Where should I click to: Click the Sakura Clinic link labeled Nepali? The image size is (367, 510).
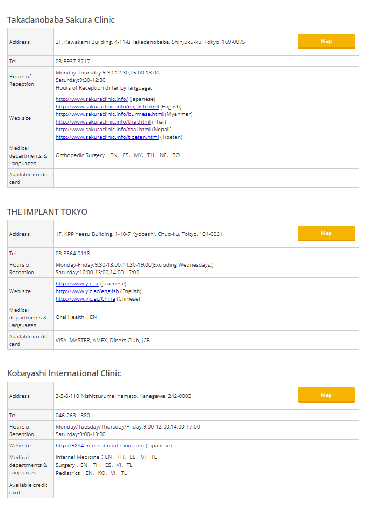pos(103,130)
